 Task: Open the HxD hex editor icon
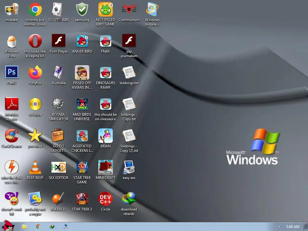pyautogui.click(x=59, y=167)
